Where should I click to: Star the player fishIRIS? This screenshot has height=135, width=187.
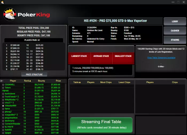tap(3, 130)
